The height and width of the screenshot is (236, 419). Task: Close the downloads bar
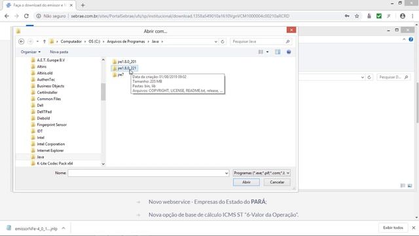413,227
